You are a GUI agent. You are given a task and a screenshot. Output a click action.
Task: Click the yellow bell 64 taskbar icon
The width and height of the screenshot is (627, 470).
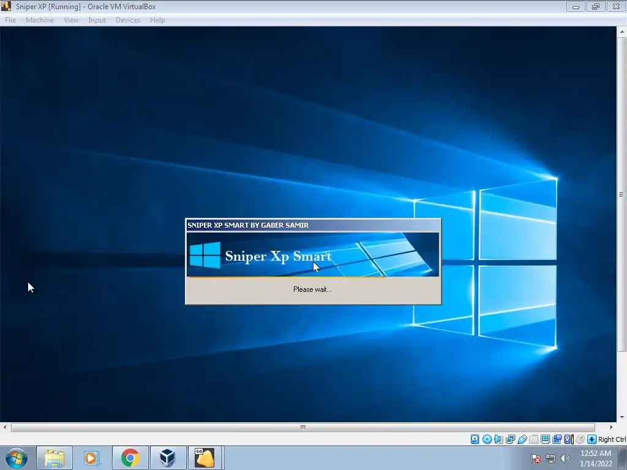205,458
